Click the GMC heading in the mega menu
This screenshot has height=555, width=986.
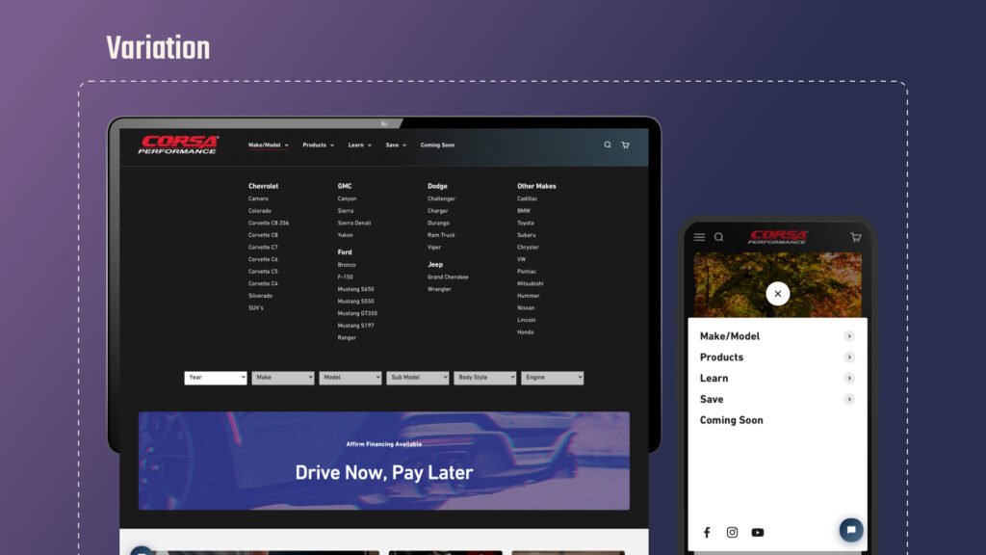coord(345,186)
